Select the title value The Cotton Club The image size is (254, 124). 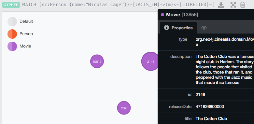[x=211, y=119]
